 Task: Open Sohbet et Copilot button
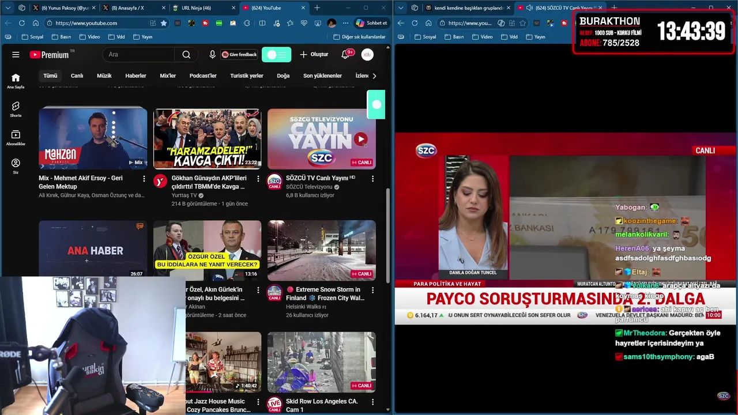371,23
